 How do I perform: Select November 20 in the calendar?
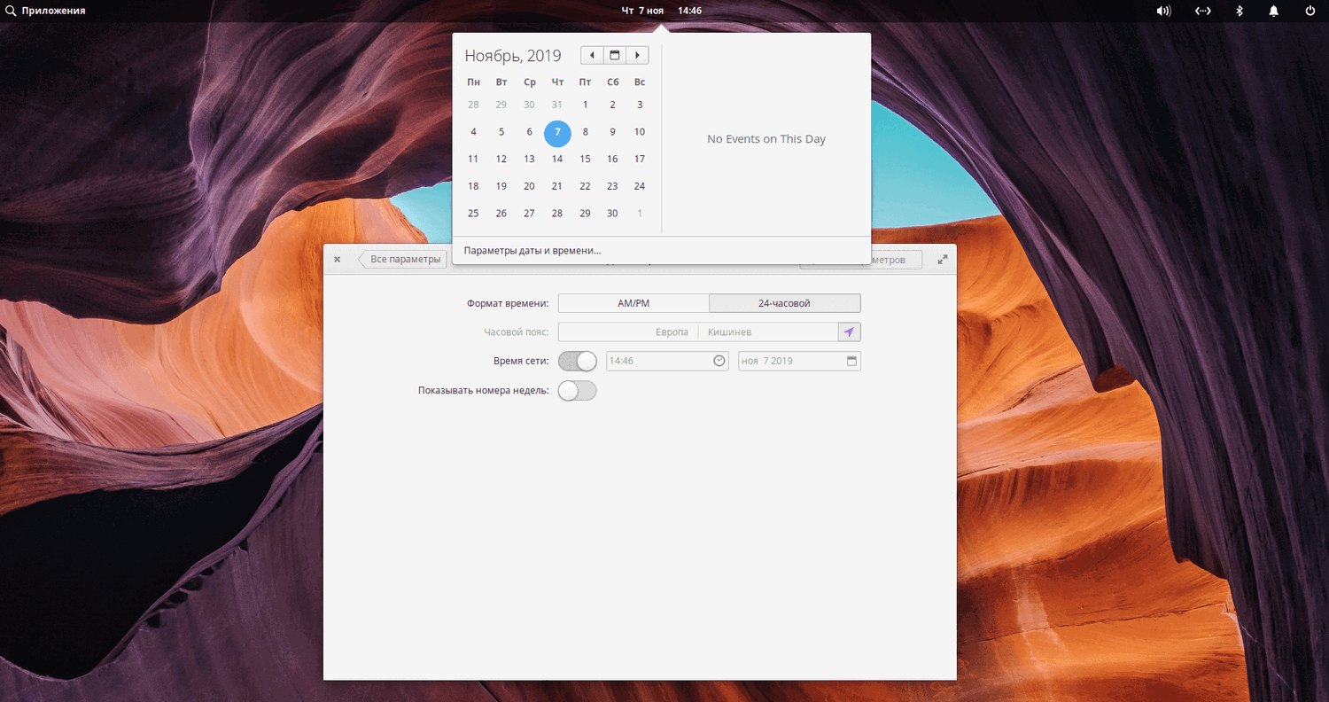pyautogui.click(x=529, y=186)
